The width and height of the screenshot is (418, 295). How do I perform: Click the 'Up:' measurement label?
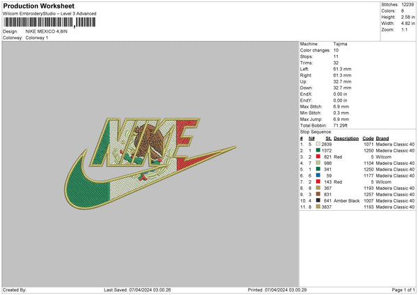coord(303,81)
